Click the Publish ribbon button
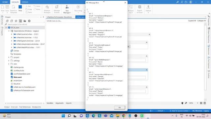Screen dimensions: 211x119 click(148, 9)
